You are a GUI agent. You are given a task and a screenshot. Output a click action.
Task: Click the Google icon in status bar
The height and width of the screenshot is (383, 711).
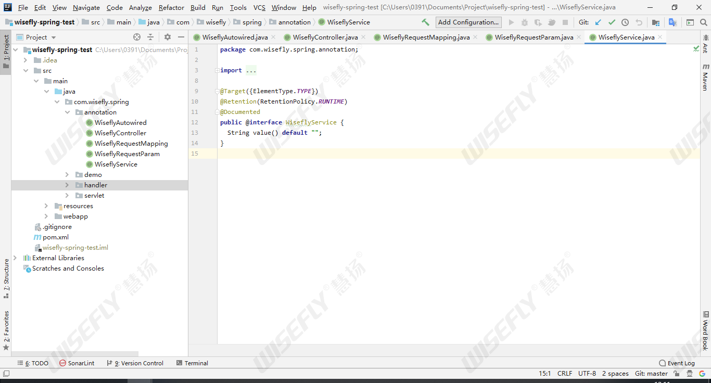(x=703, y=374)
